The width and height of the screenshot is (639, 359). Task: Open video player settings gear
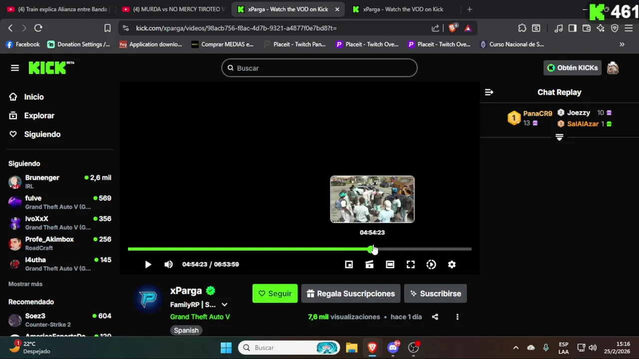[x=452, y=265]
